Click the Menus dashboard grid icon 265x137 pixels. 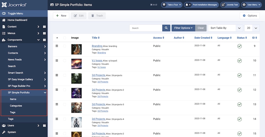click(x=44, y=33)
